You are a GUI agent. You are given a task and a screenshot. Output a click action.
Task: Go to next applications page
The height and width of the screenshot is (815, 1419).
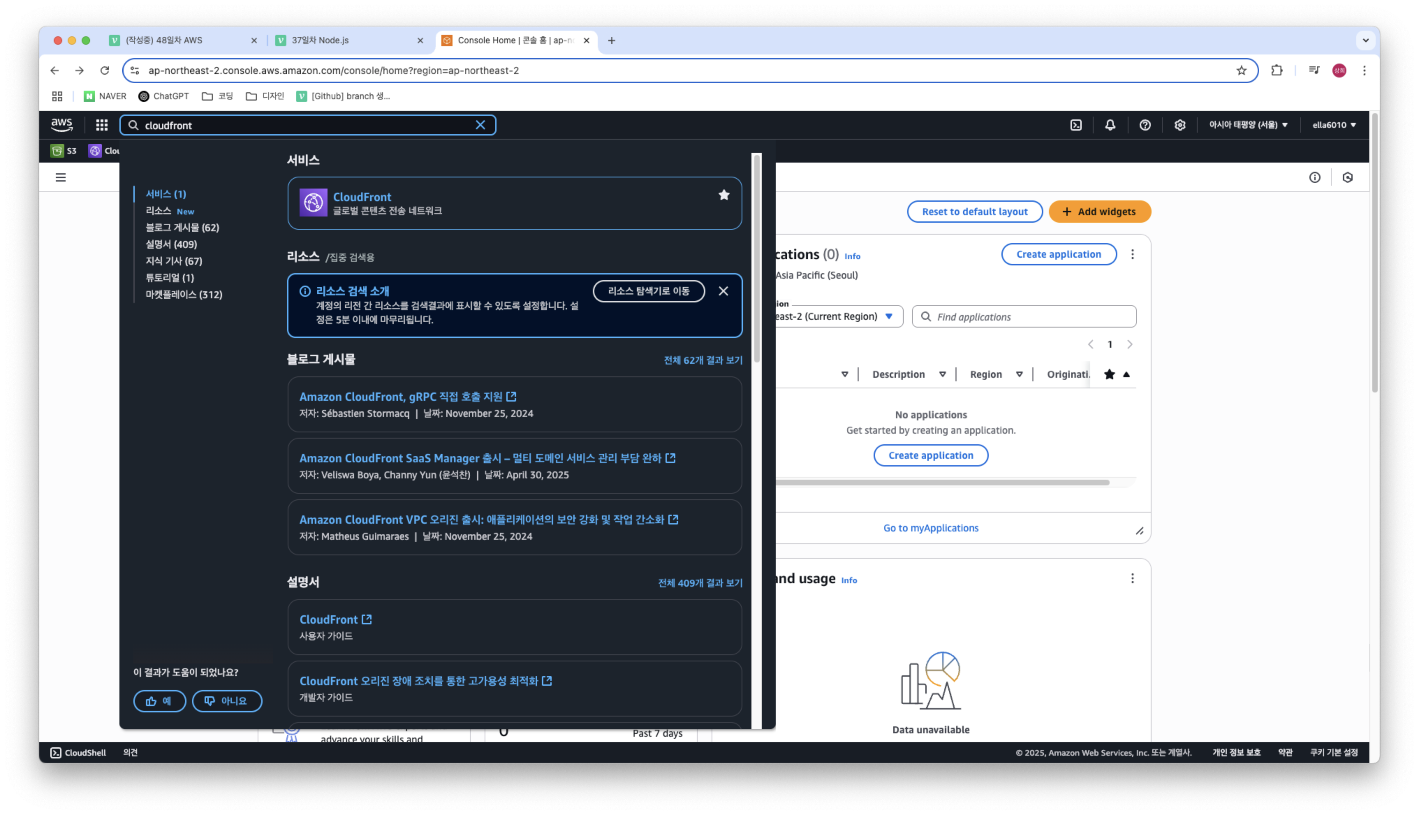1130,344
